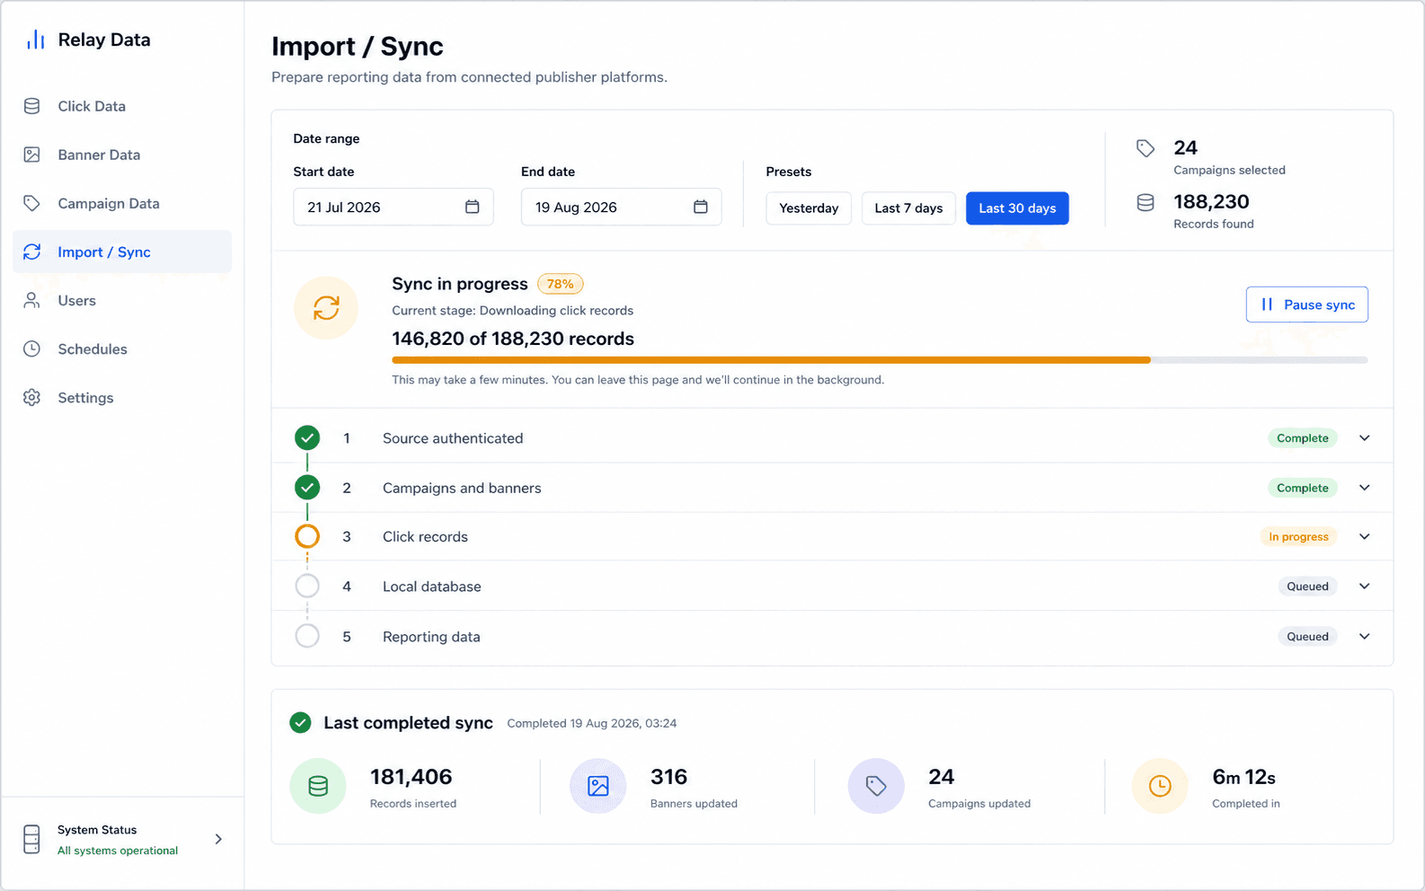Image resolution: width=1425 pixels, height=891 pixels.
Task: Open the Users page
Action: (x=122, y=300)
